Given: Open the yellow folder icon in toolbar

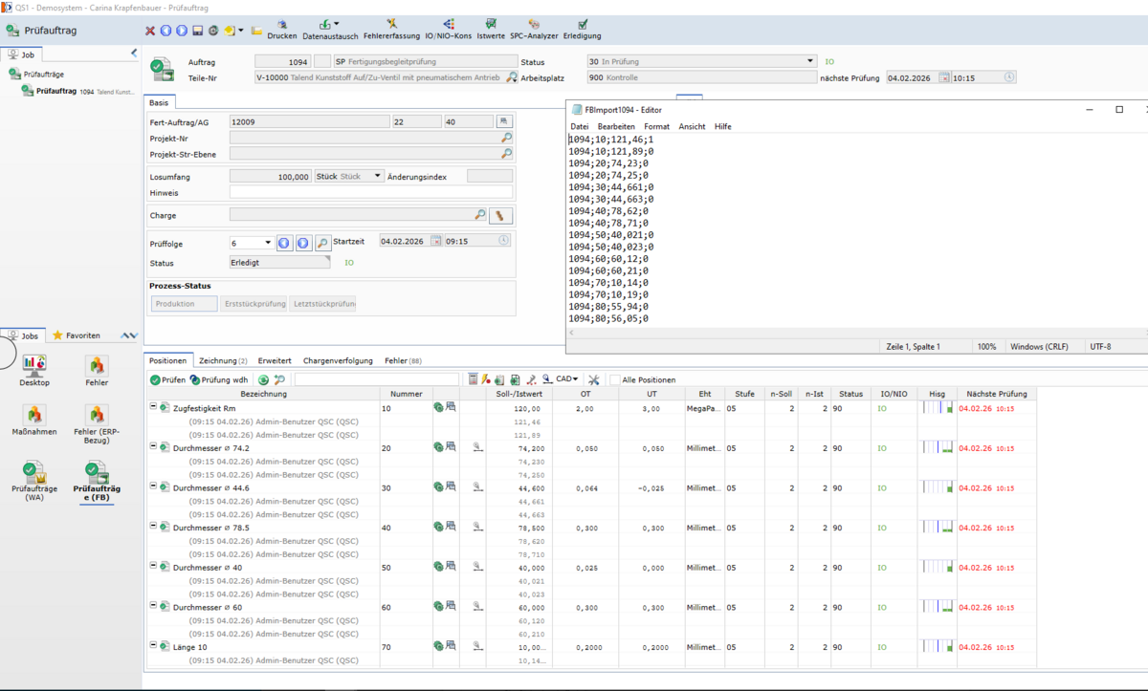Looking at the screenshot, I should 256,31.
